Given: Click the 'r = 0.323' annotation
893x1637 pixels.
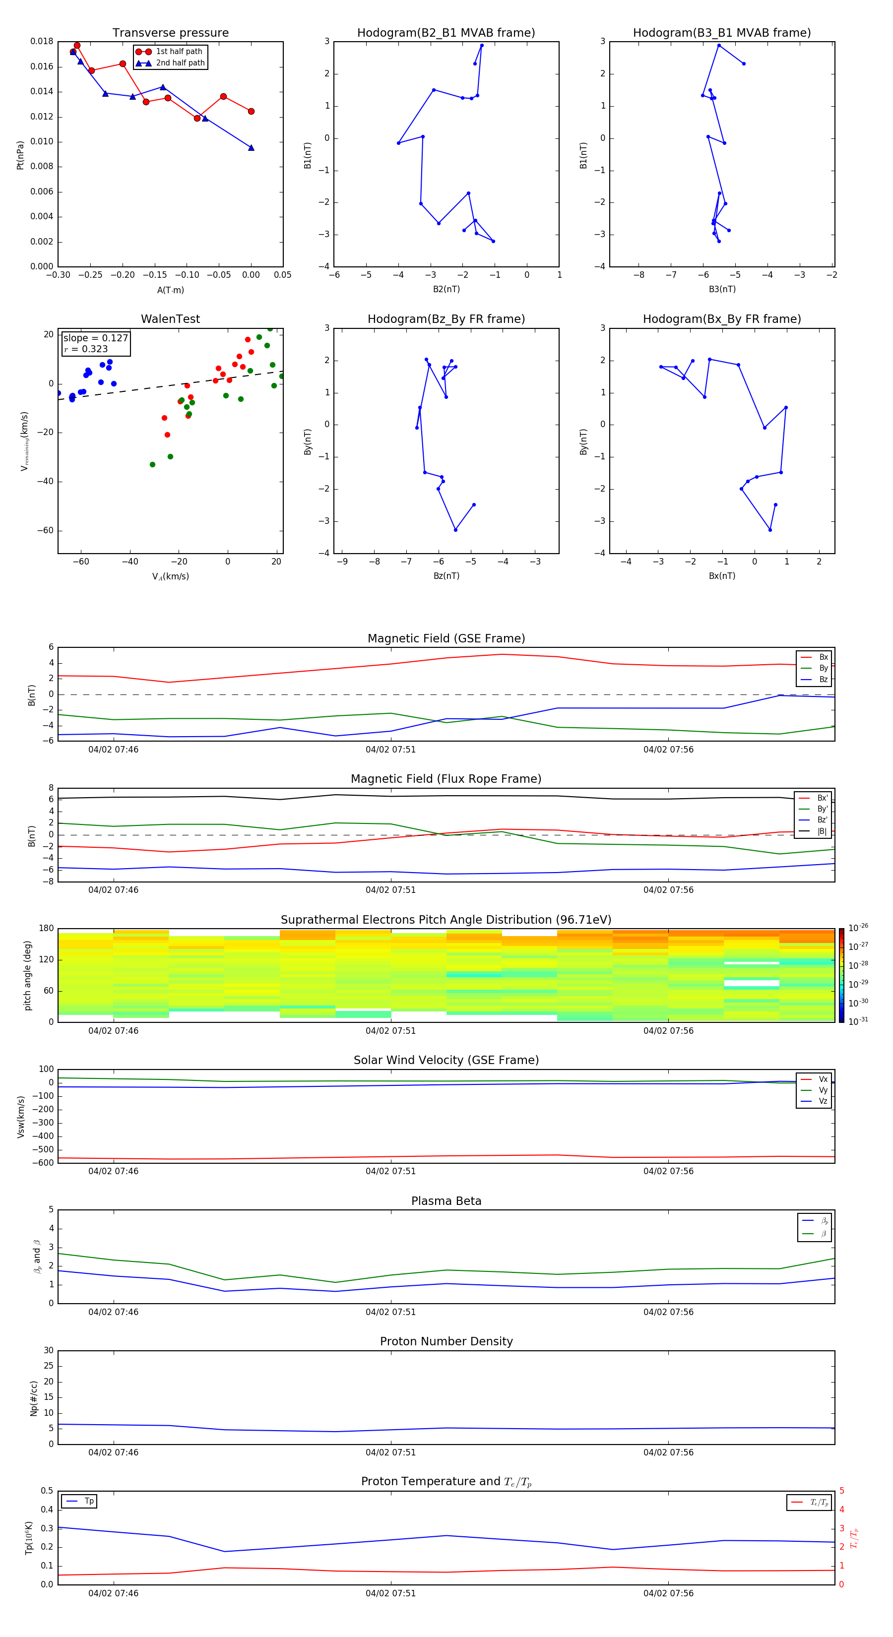Looking at the screenshot, I should coord(86,350).
